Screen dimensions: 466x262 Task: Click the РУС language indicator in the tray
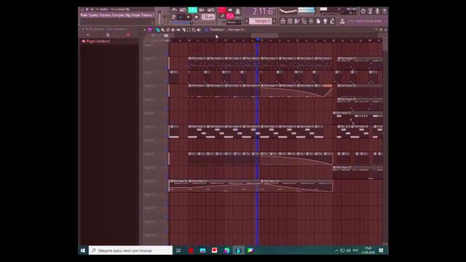pyautogui.click(x=355, y=250)
